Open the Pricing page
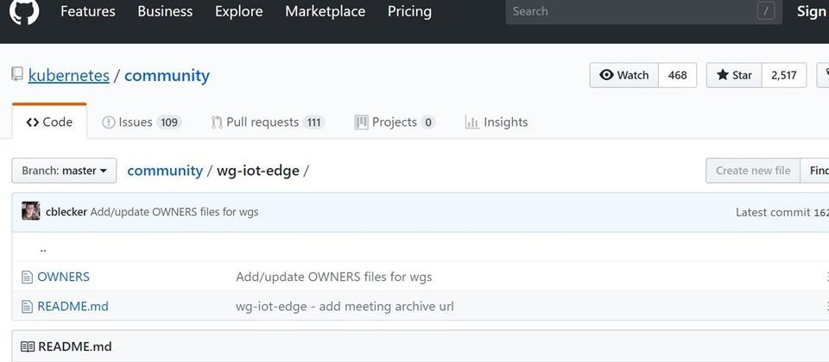Image resolution: width=829 pixels, height=362 pixels. (x=409, y=11)
